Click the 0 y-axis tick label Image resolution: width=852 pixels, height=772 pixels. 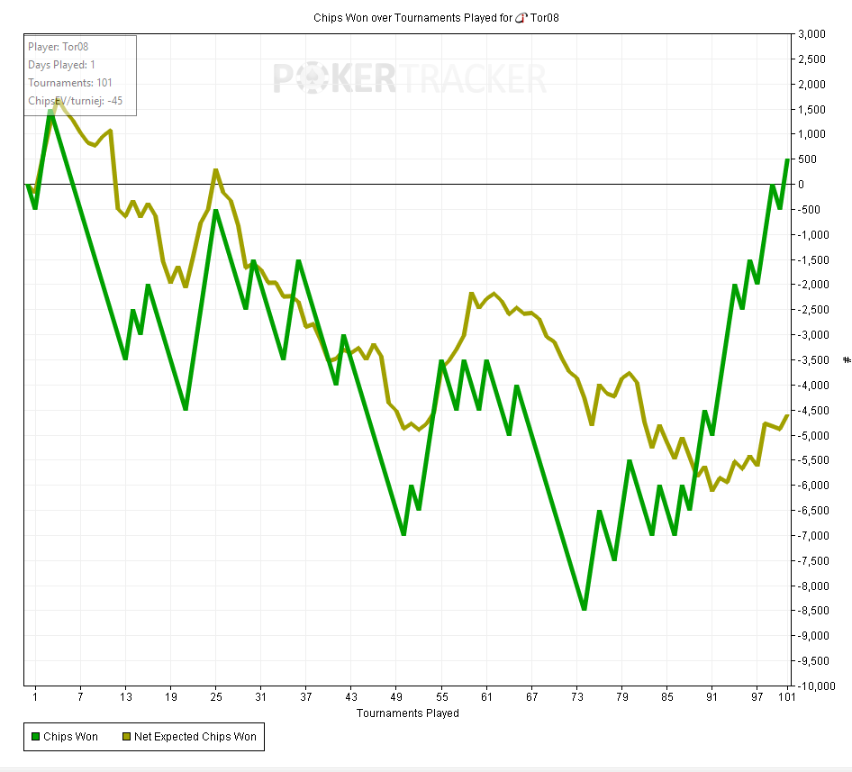(801, 185)
